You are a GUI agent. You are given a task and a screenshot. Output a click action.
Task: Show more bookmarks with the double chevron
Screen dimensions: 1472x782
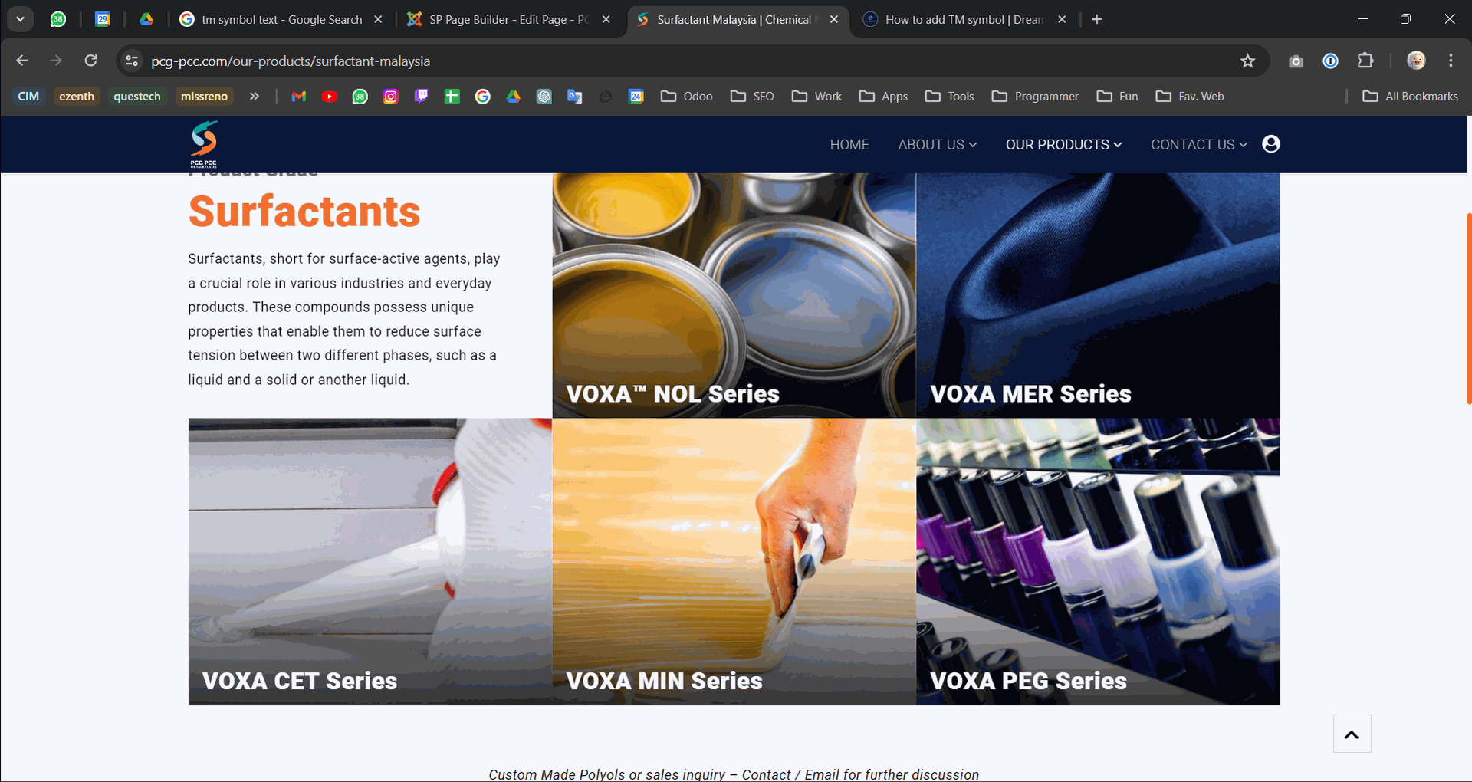tap(254, 96)
